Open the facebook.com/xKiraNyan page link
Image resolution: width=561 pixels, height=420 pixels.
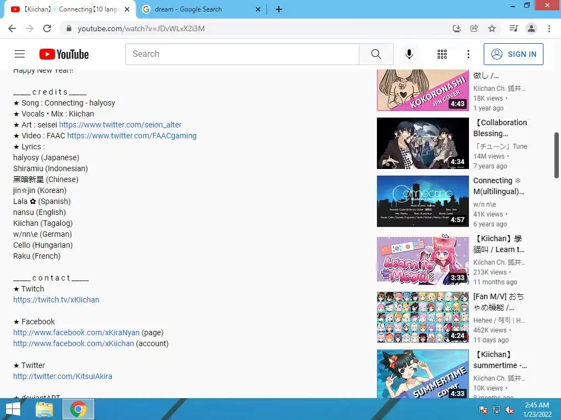76,332
